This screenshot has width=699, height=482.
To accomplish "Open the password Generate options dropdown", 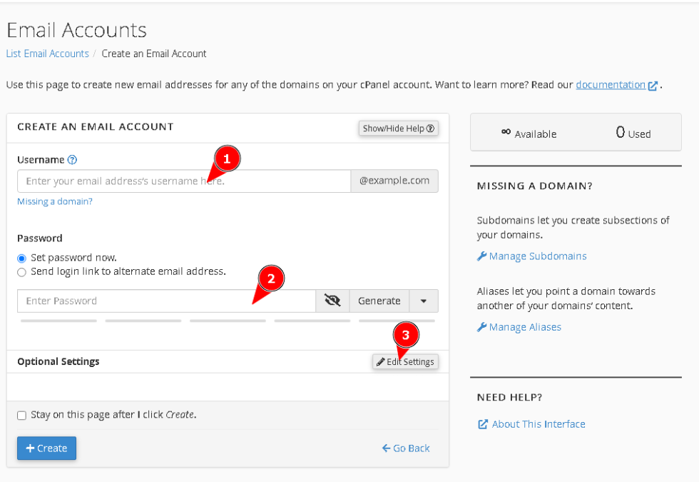I will click(x=424, y=301).
